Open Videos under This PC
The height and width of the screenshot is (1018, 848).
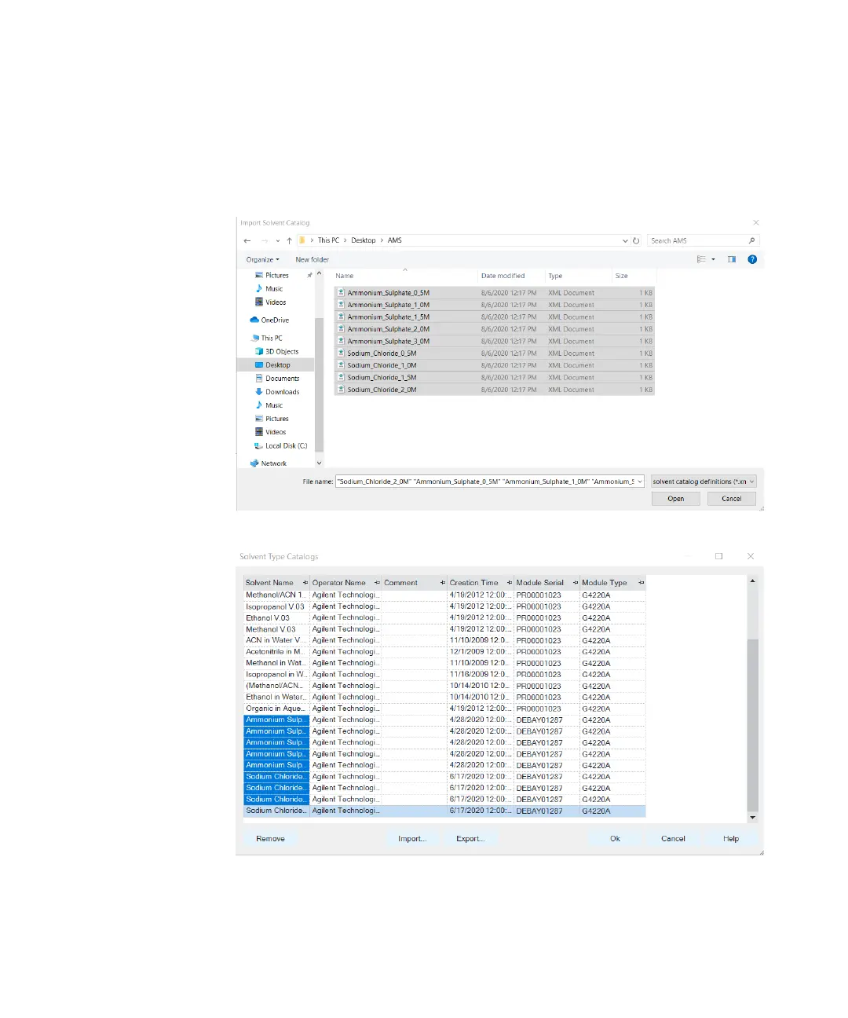tap(270, 431)
